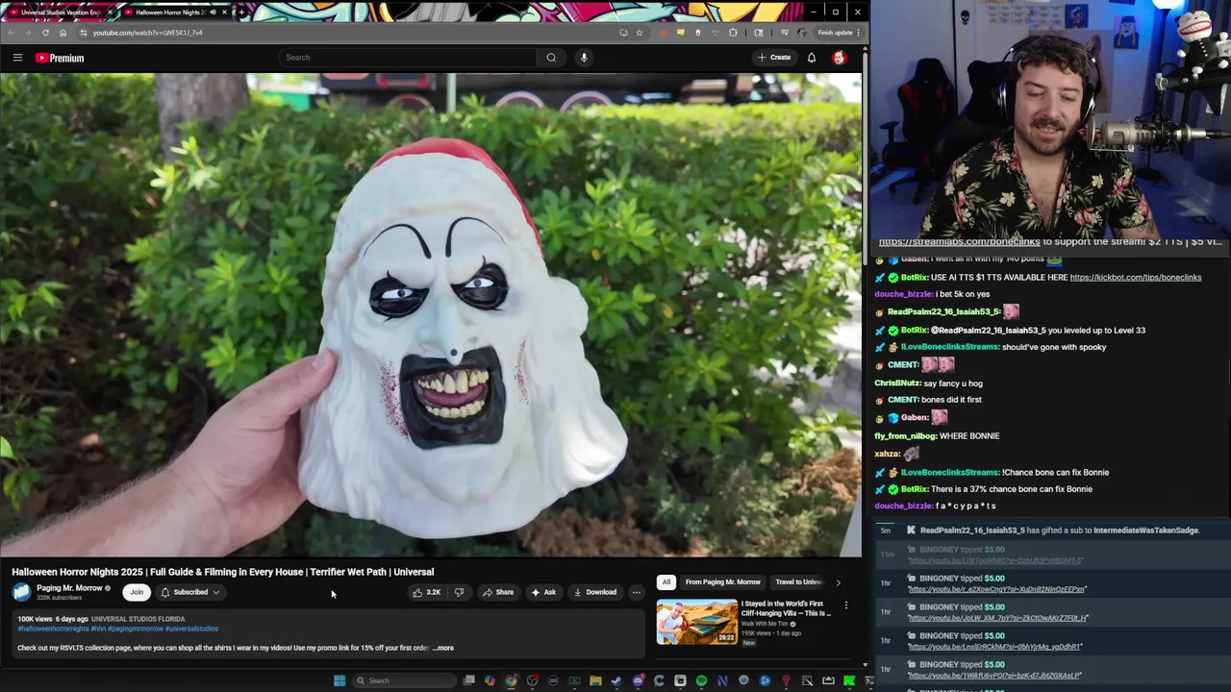Show more filter chips with right chevron
The image size is (1231, 692).
coord(838,582)
